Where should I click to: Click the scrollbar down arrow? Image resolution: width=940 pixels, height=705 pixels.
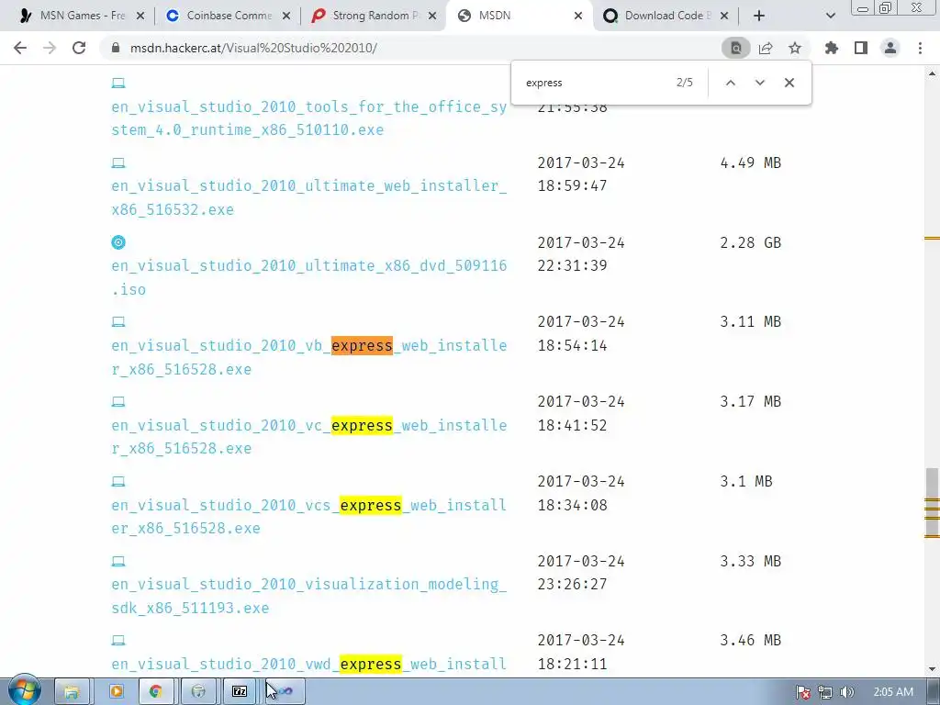pos(932,669)
